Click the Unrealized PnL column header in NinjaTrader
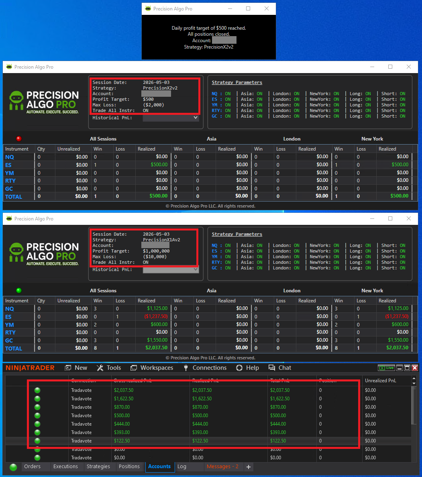Viewport: 422px width, 477px height. (380, 381)
